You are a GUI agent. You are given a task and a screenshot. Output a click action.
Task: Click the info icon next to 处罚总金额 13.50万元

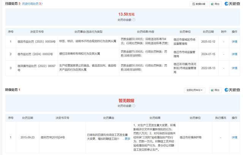click(x=134, y=20)
